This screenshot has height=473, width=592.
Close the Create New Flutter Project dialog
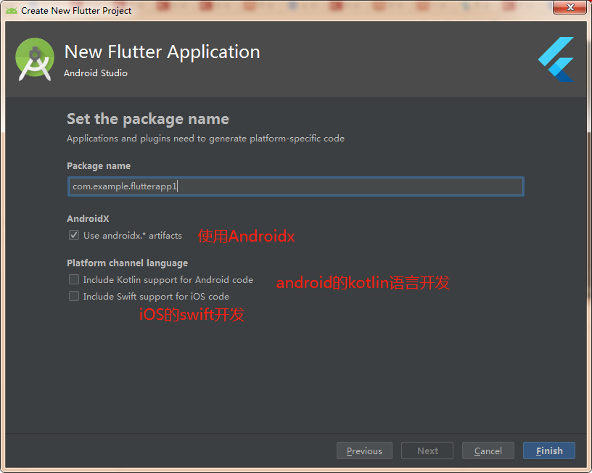(570, 7)
